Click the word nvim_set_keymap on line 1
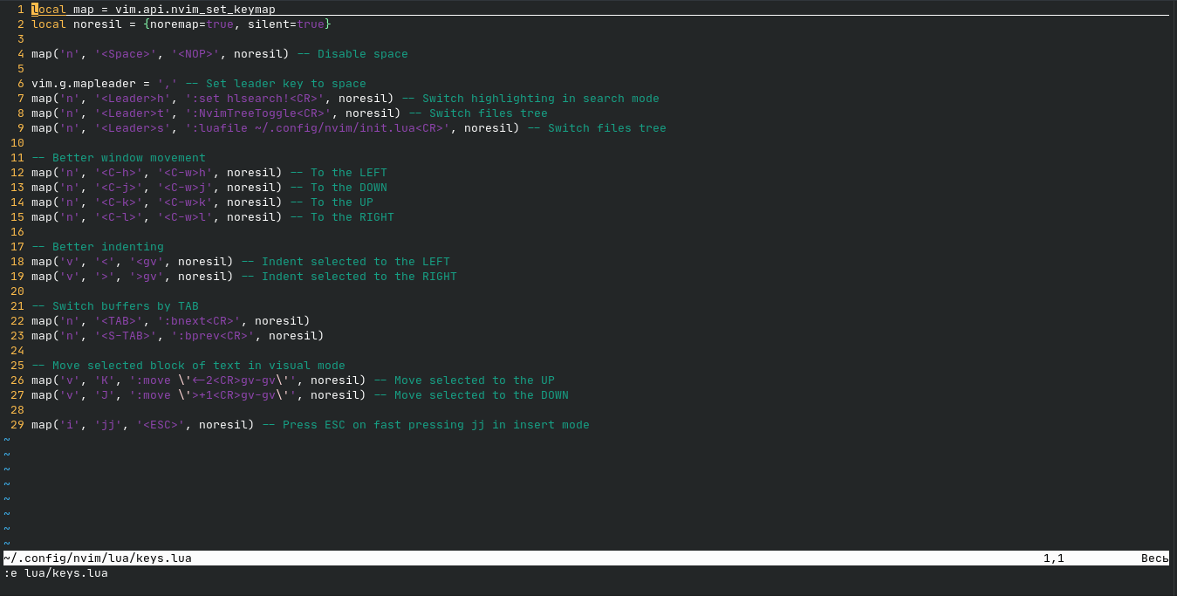The height and width of the screenshot is (596, 1177). tap(222, 9)
